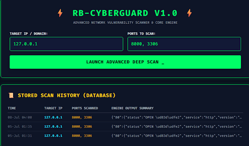Select the 05-Jul 01:35 timestamp cell
Image resolution: width=249 pixels, height=146 pixels.
(x=20, y=127)
